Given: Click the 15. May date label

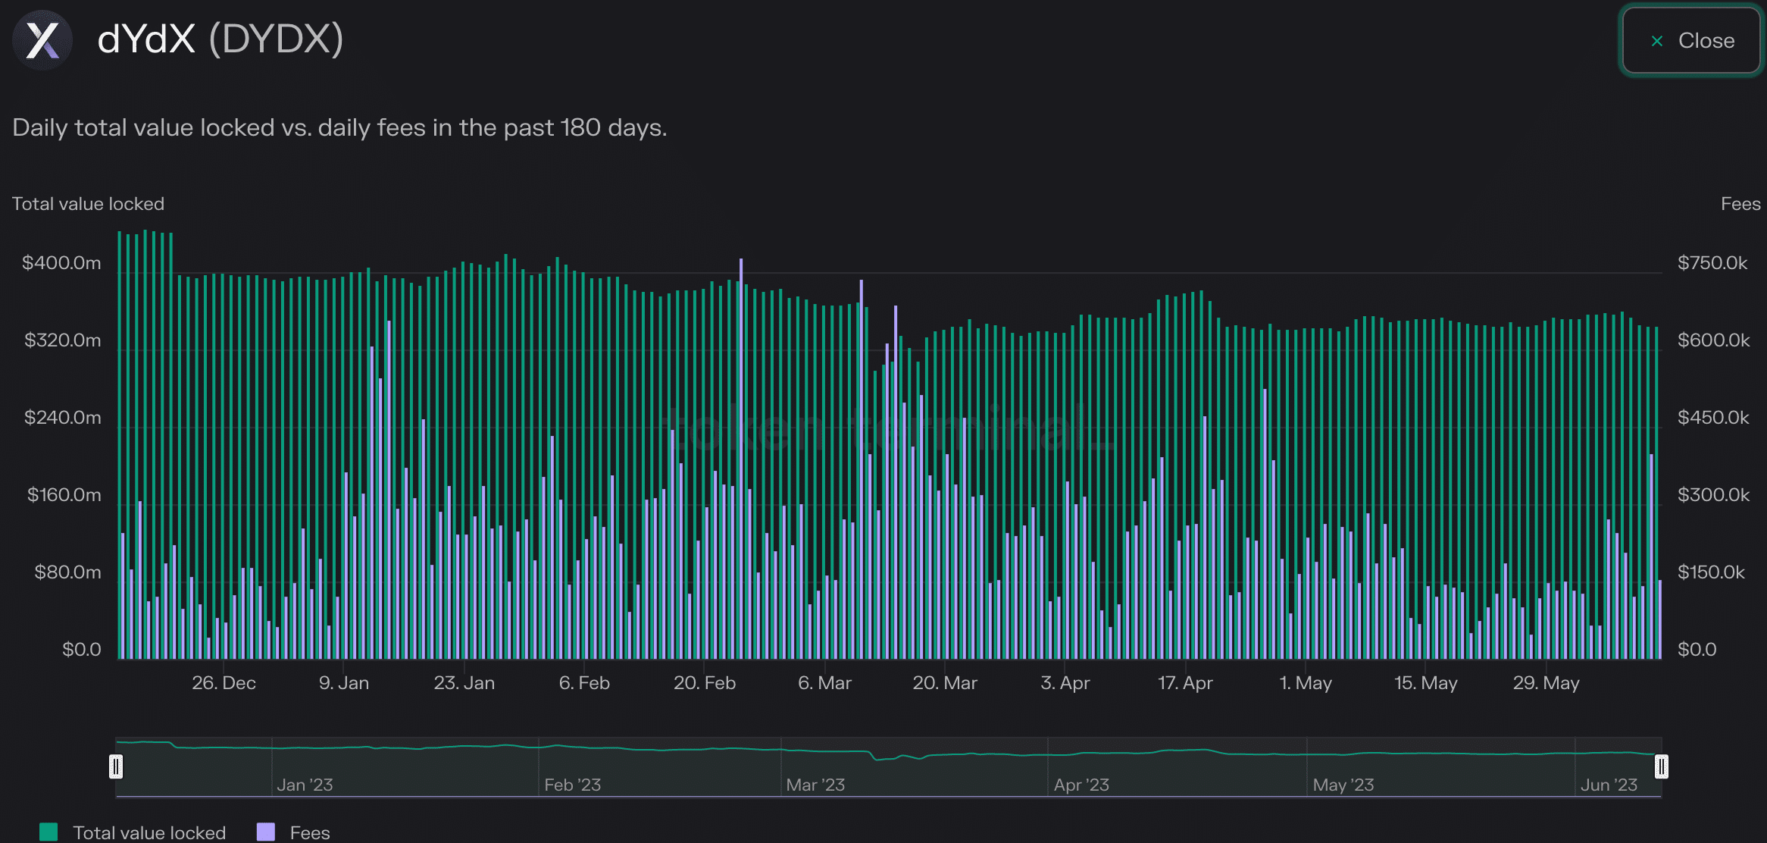Looking at the screenshot, I should click(x=1426, y=683).
